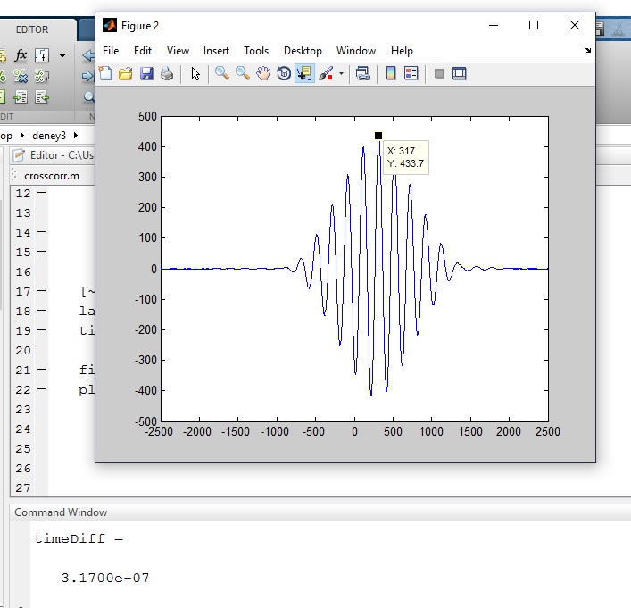Click breakpoint dash on line 22
This screenshot has height=608, width=631.
[x=41, y=389]
